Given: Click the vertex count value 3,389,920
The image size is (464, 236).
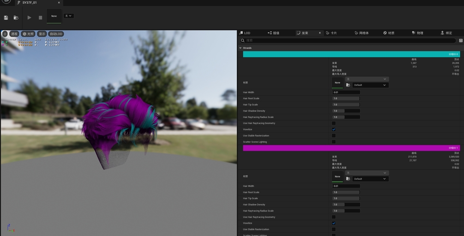Looking at the screenshot, I should [454, 157].
